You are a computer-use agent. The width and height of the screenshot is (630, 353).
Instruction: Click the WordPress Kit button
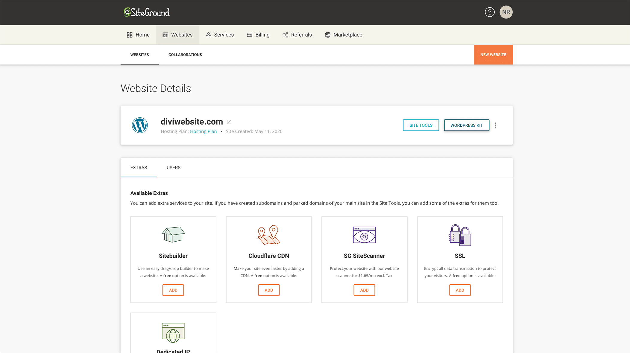[466, 125]
